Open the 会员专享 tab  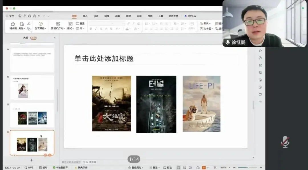pyautogui.click(x=173, y=16)
